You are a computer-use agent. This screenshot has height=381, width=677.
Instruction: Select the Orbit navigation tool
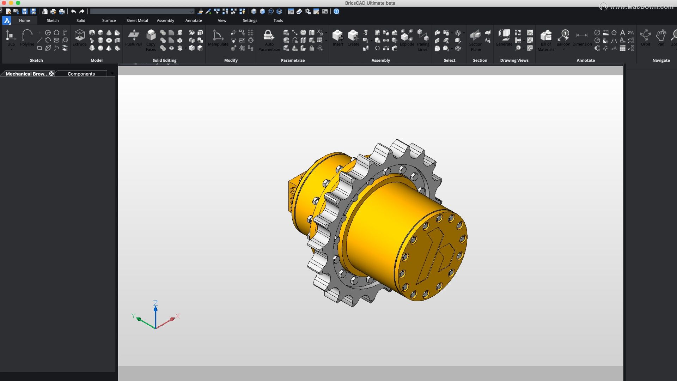point(645,37)
